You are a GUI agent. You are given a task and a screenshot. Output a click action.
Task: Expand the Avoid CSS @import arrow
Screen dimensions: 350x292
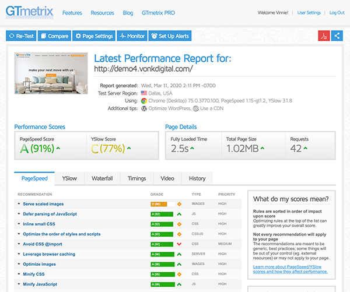[x=19, y=244]
